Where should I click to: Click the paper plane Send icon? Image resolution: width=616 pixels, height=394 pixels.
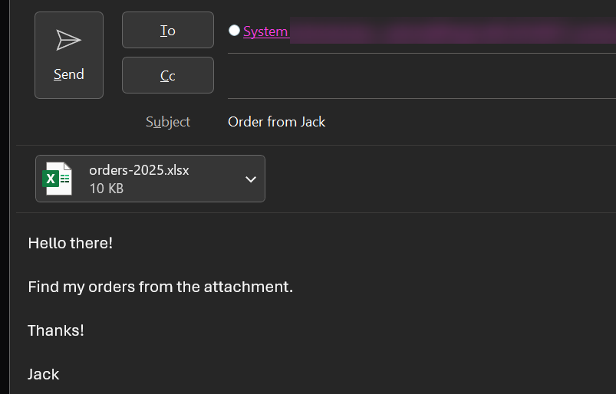[69, 40]
